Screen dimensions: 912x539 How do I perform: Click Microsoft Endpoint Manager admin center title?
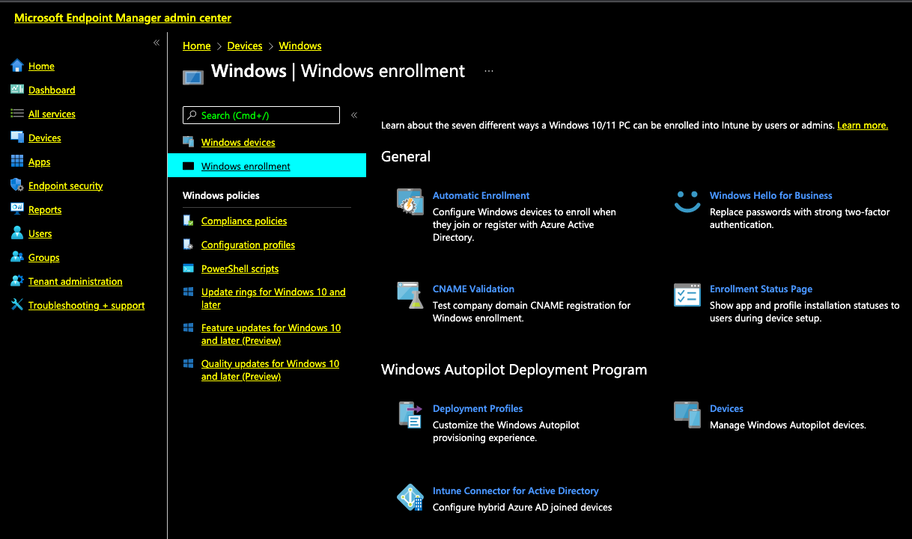click(123, 18)
